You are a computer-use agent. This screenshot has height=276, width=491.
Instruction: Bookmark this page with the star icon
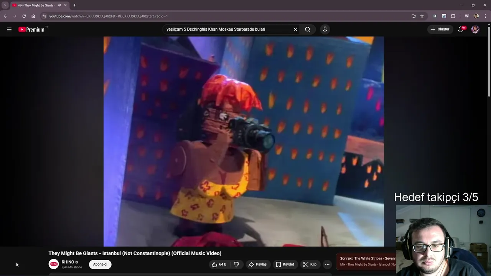(x=422, y=16)
